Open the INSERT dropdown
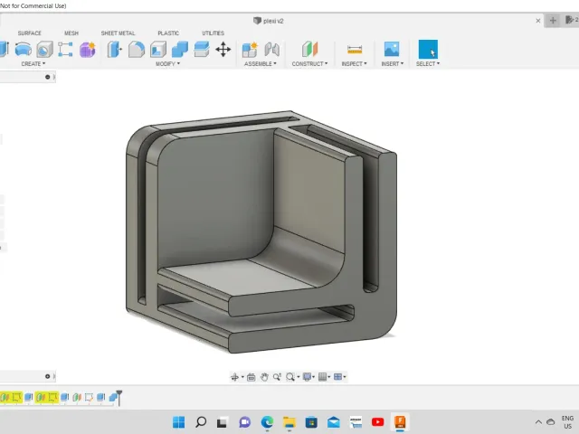 click(392, 64)
